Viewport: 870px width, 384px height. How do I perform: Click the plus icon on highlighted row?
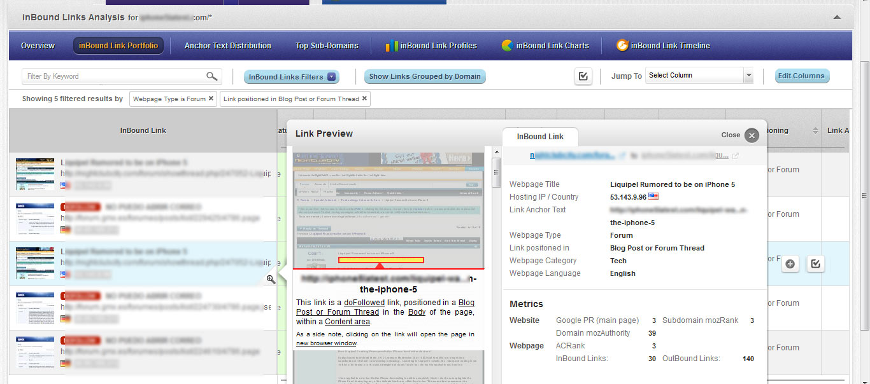click(790, 264)
